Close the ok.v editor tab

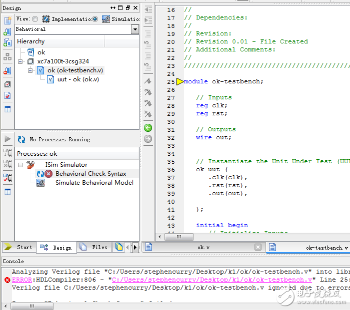pyautogui.click(x=258, y=247)
